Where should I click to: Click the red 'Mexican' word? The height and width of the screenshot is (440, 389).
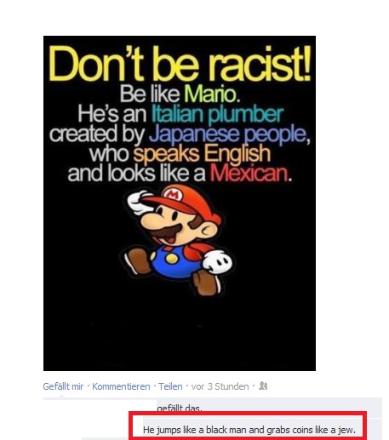point(249,174)
